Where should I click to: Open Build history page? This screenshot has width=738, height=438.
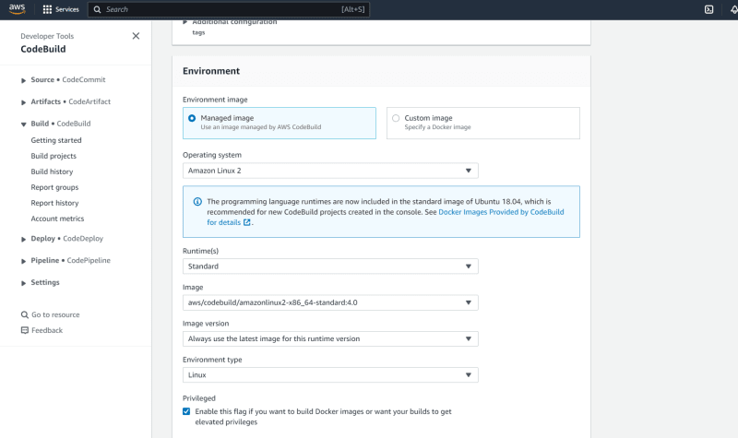pyautogui.click(x=52, y=172)
